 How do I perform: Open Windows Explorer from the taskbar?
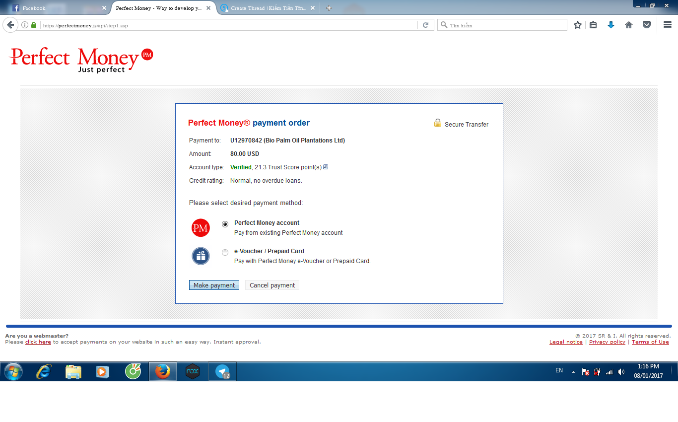(x=73, y=371)
